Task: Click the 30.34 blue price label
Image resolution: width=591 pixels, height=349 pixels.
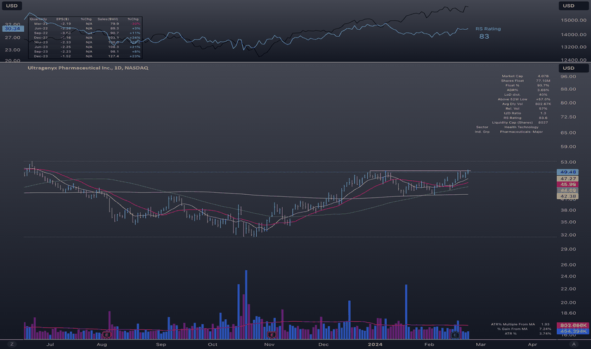Action: [13, 29]
